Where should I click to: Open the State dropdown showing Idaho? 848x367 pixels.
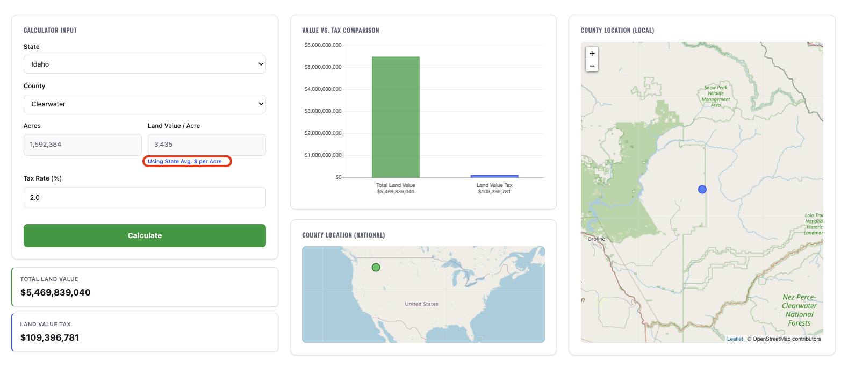(145, 64)
